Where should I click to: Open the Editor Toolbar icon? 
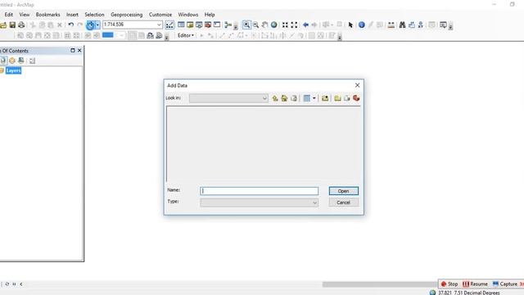pos(169,25)
